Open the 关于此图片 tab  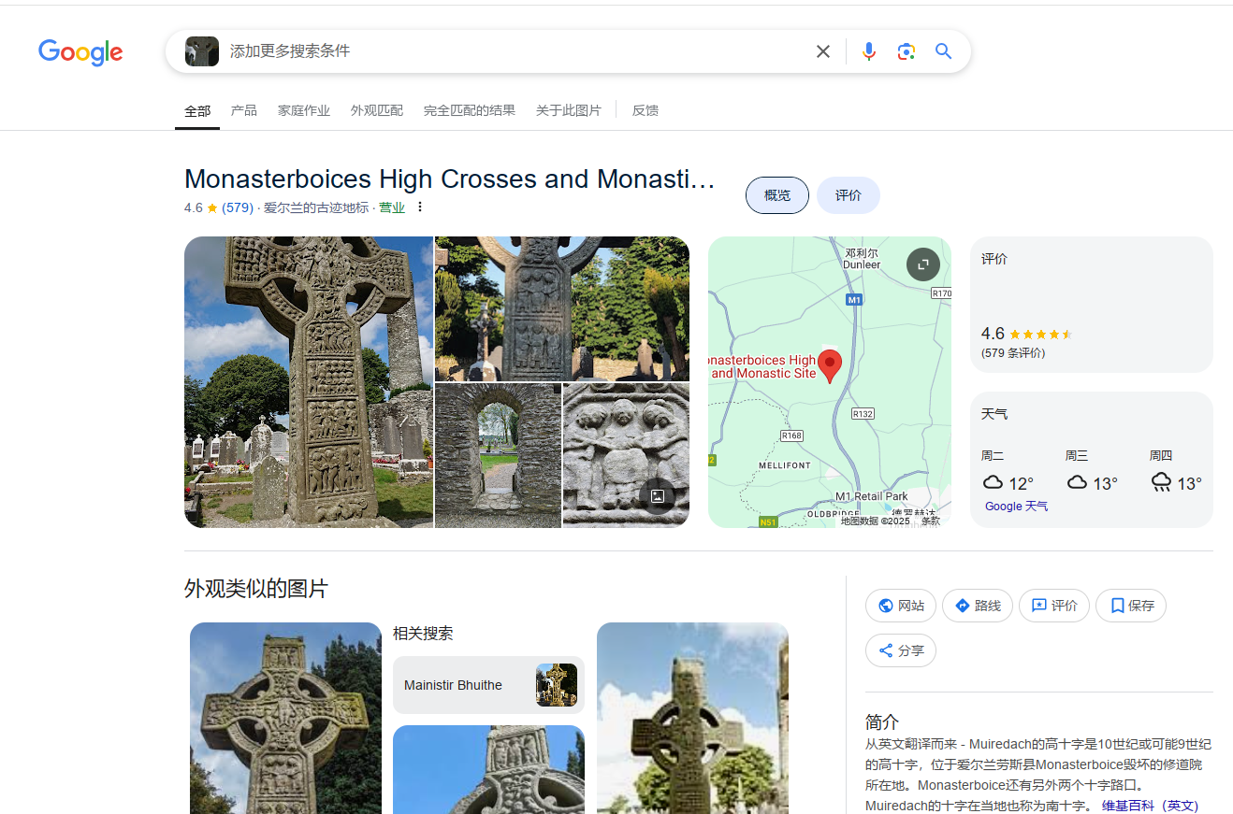click(x=569, y=110)
